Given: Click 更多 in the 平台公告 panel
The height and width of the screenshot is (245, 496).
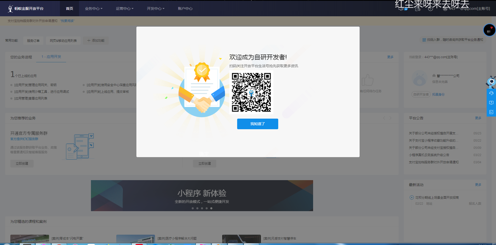Looking at the screenshot, I should (x=478, y=118).
